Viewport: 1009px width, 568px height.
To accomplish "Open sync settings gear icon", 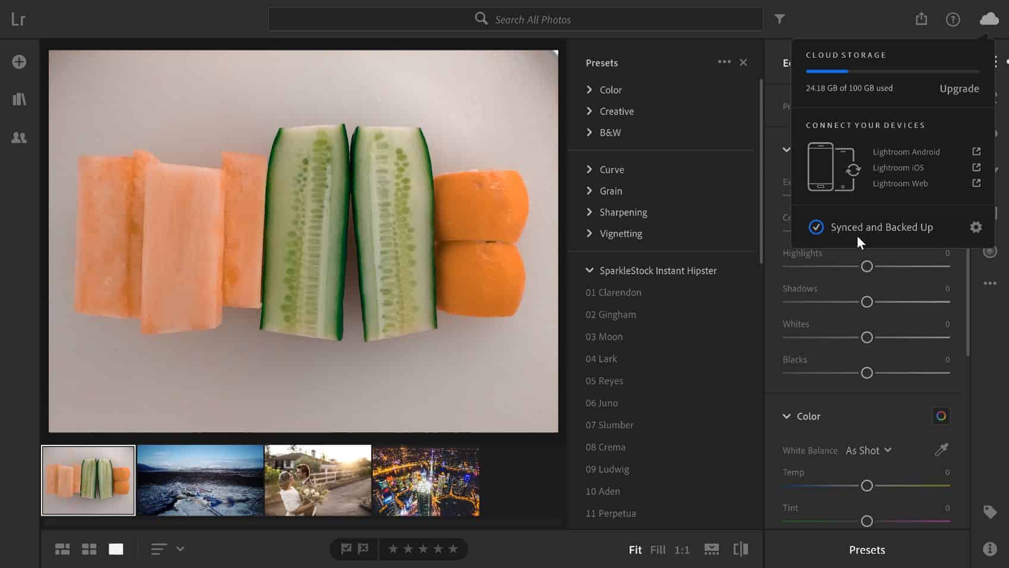I will (x=976, y=227).
